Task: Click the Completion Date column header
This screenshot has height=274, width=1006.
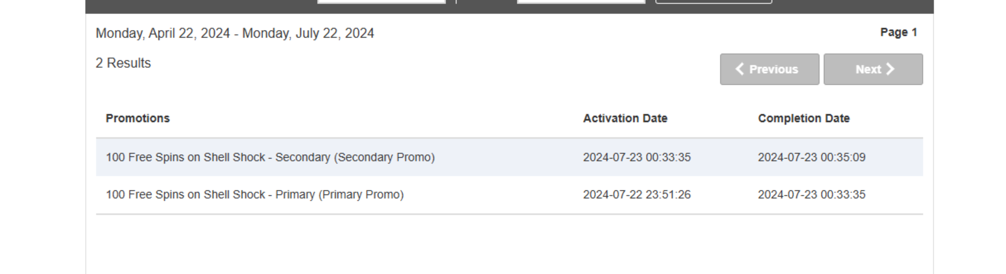Action: point(803,118)
